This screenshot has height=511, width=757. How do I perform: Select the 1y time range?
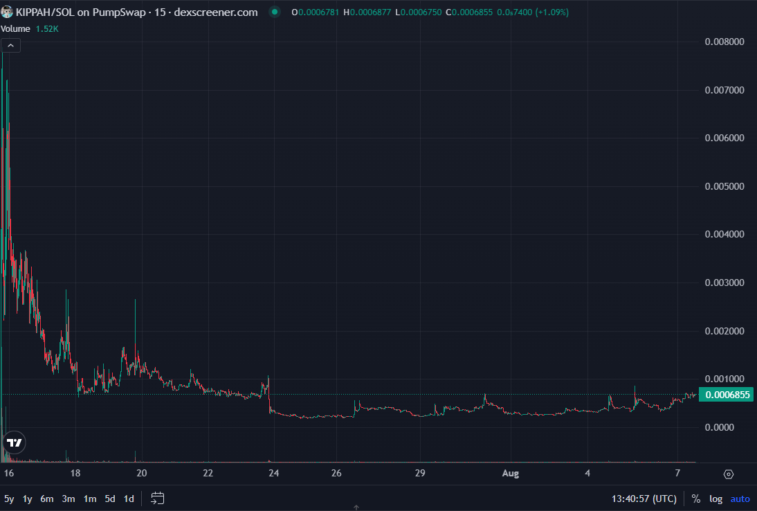click(x=28, y=499)
